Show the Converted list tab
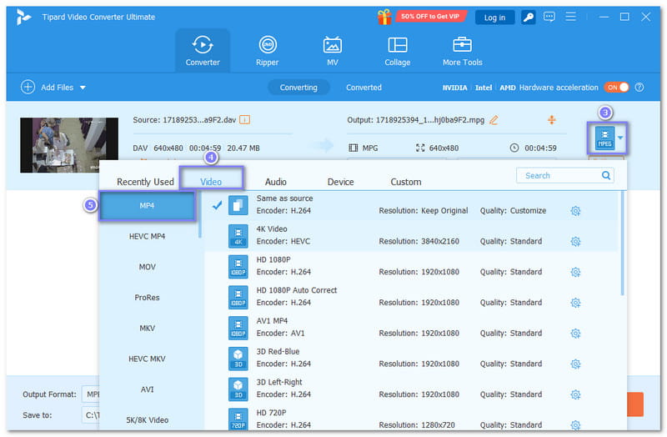 tap(364, 88)
